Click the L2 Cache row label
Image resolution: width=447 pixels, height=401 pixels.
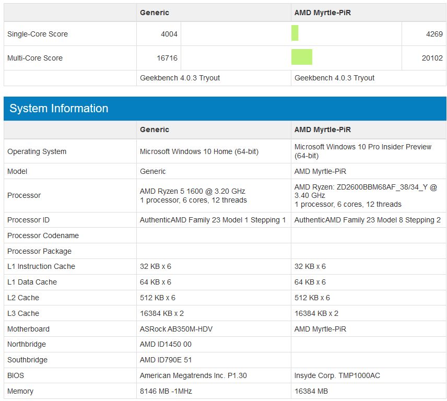point(23,298)
